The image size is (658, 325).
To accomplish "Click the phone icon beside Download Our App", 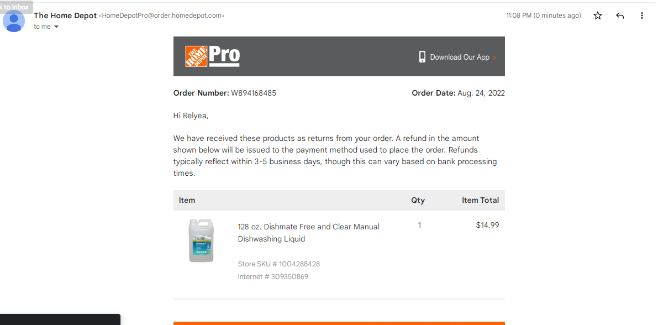I will pos(422,57).
